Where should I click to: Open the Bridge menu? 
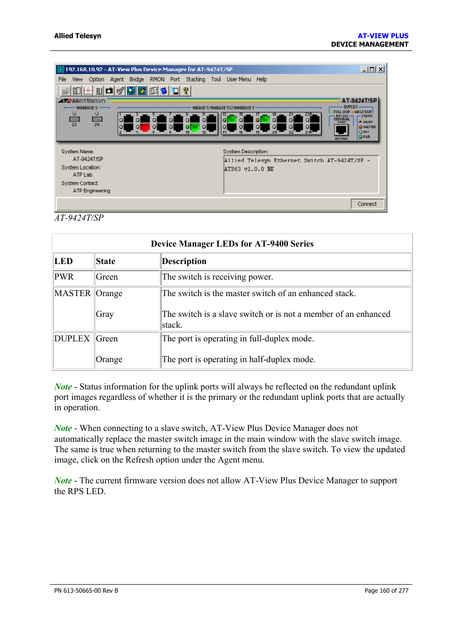pyautogui.click(x=136, y=79)
